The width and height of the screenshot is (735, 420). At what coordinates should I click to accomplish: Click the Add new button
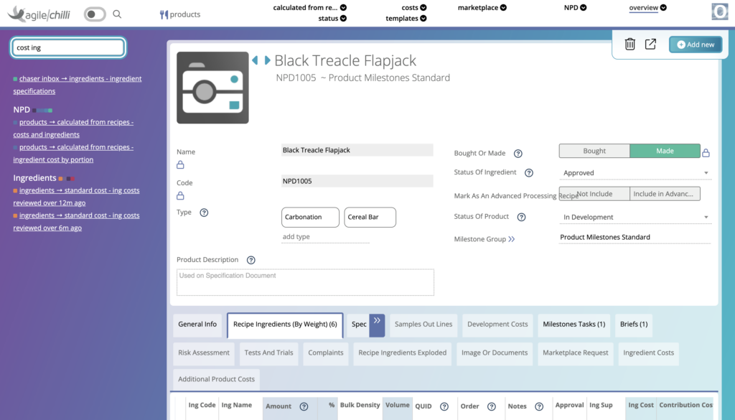696,45
